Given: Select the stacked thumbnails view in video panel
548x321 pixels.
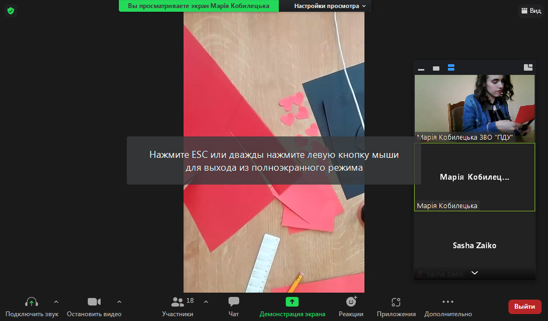Looking at the screenshot, I should click(451, 68).
